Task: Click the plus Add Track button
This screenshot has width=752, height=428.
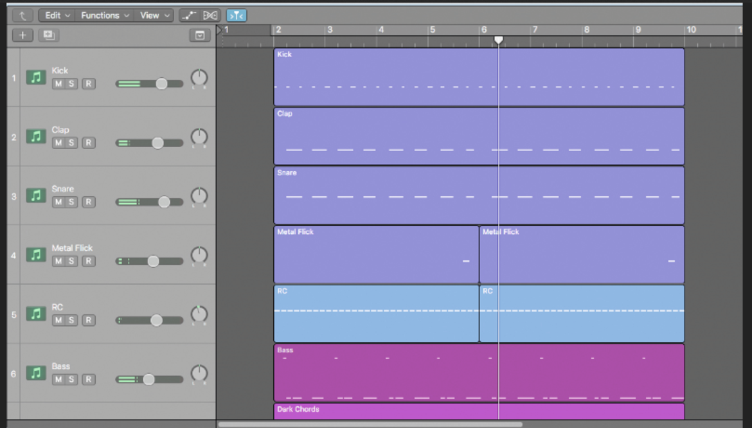Action: [x=22, y=35]
